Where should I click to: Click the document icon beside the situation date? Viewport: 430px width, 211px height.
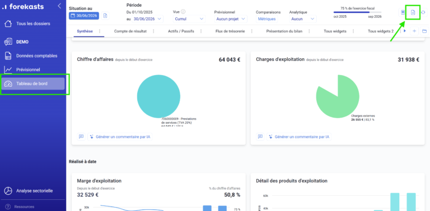(x=105, y=16)
